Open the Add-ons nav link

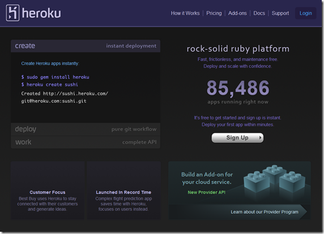pyautogui.click(x=237, y=13)
